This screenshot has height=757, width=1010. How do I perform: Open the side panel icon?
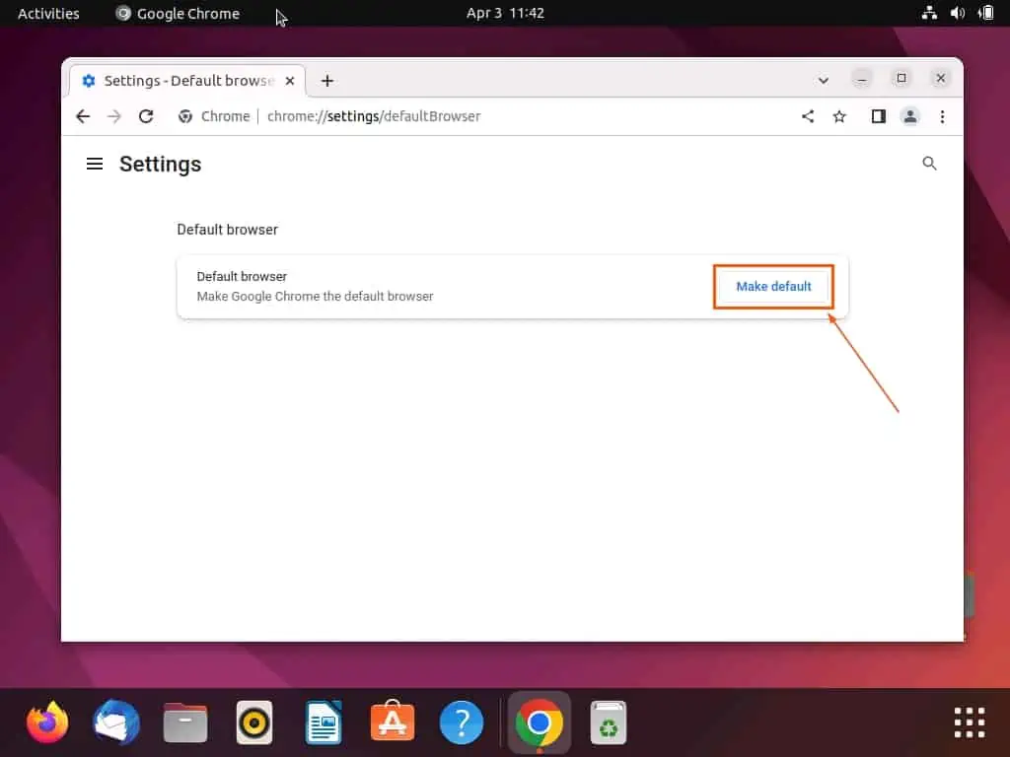click(x=878, y=116)
